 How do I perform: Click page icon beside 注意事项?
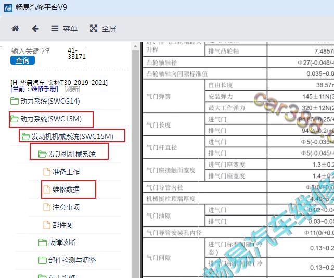coord(47,207)
